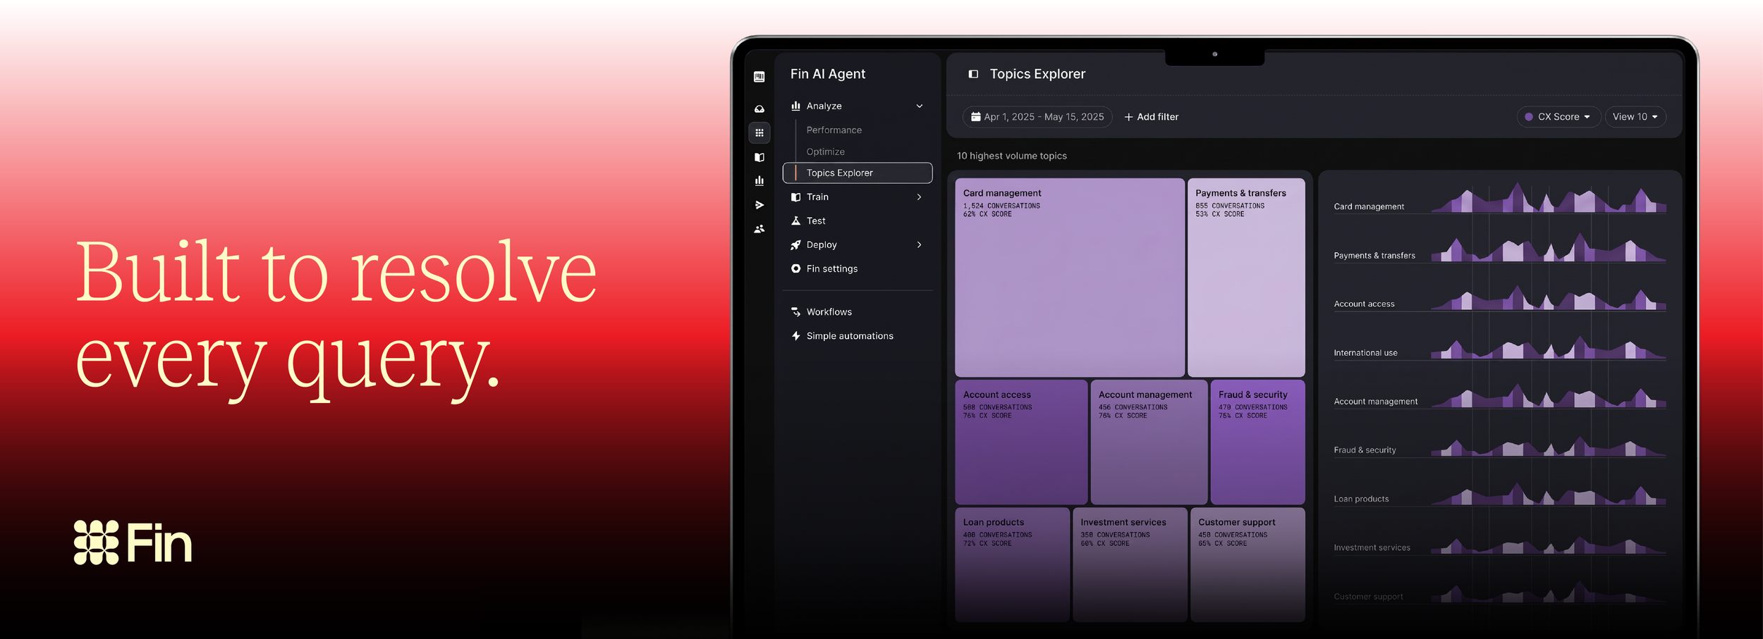Select Topics Explorer in the sidebar
Viewport: 1763px width, 639px height.
858,173
